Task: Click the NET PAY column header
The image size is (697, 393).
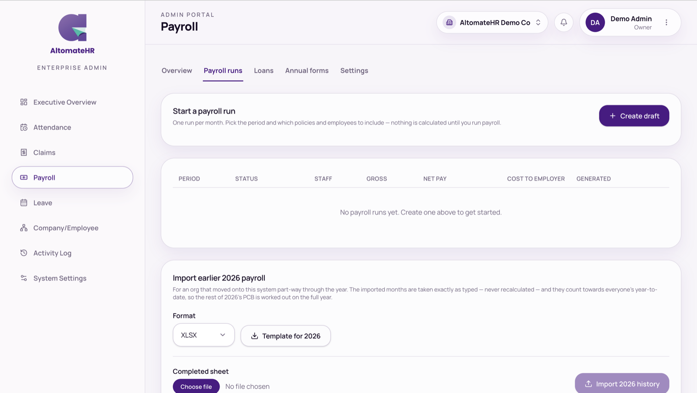Action: [x=435, y=179]
